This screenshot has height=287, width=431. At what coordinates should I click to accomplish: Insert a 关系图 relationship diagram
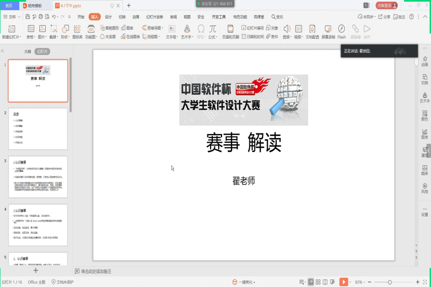click(x=108, y=37)
